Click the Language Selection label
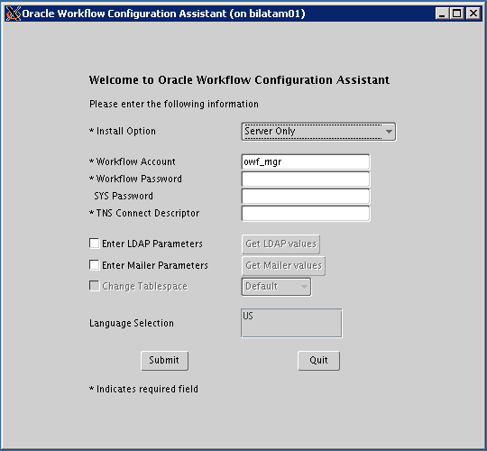487x451 pixels. (132, 323)
